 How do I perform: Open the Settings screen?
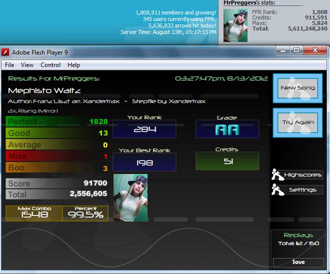point(302,190)
